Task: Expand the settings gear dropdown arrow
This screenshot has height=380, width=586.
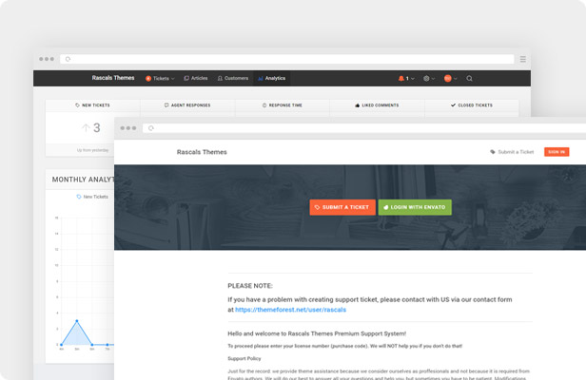Action: click(434, 79)
